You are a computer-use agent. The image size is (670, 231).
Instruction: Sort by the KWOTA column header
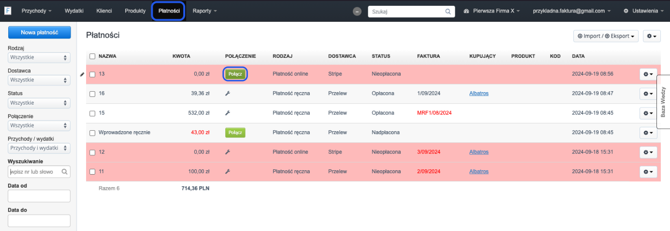[181, 56]
